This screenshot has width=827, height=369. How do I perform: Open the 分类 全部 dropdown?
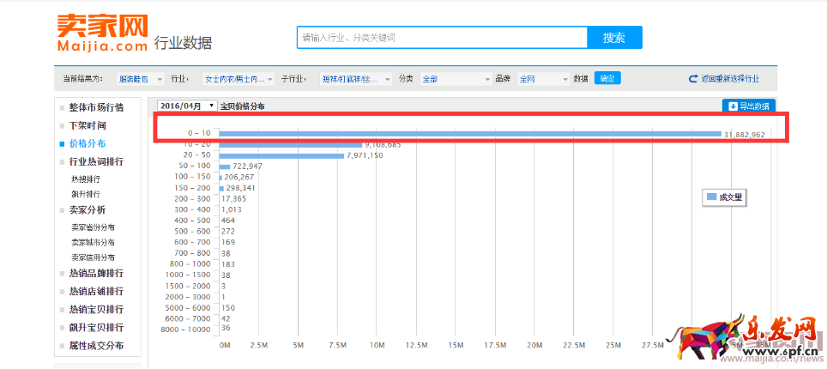456,79
